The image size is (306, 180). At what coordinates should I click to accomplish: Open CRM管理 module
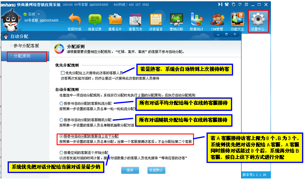tap(217, 21)
